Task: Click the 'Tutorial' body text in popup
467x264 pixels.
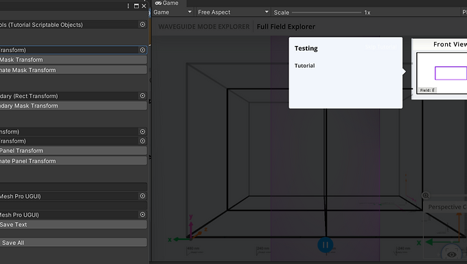Action: point(304,66)
